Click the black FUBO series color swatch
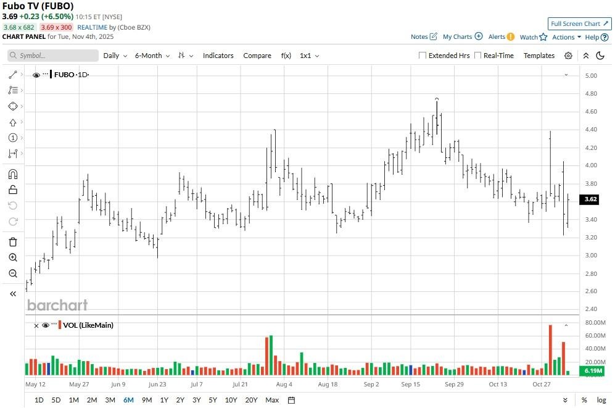615x408 pixels. pos(51,75)
